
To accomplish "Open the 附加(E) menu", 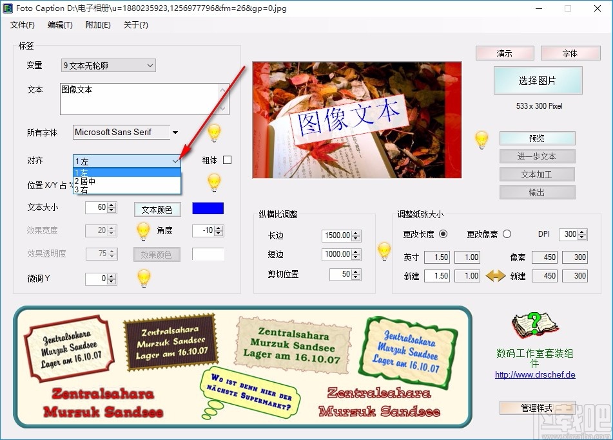I will 98,25.
